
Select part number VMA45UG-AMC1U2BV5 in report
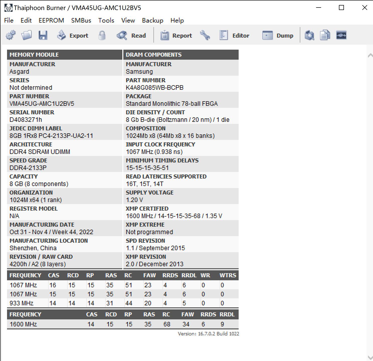tap(42, 104)
